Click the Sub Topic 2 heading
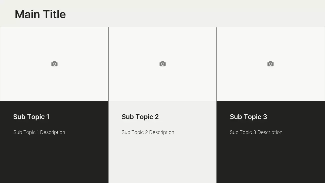The height and width of the screenshot is (183, 325). (140, 117)
